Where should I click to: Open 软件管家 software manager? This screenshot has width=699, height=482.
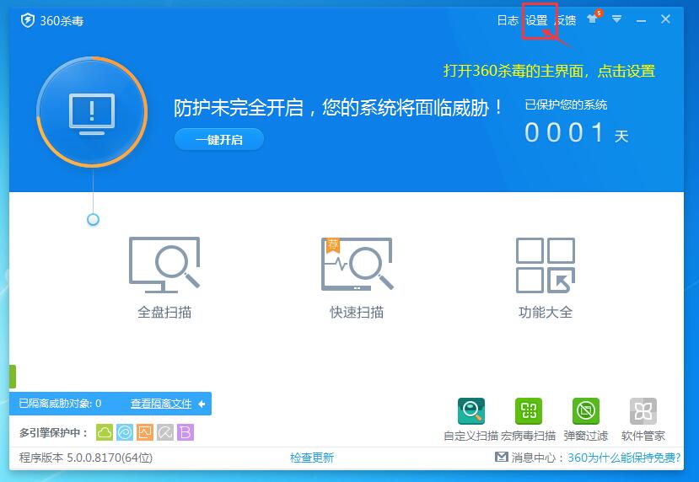(x=643, y=420)
